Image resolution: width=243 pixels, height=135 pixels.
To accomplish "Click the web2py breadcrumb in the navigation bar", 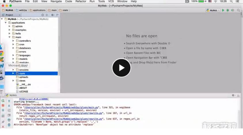I will coord(21,10).
